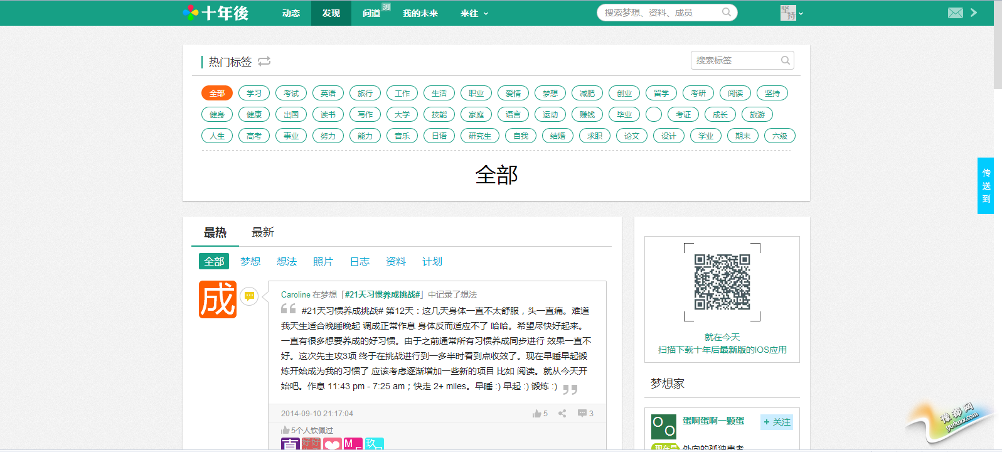Open the mail envelope icon
The height and width of the screenshot is (452, 1002).
955,13
